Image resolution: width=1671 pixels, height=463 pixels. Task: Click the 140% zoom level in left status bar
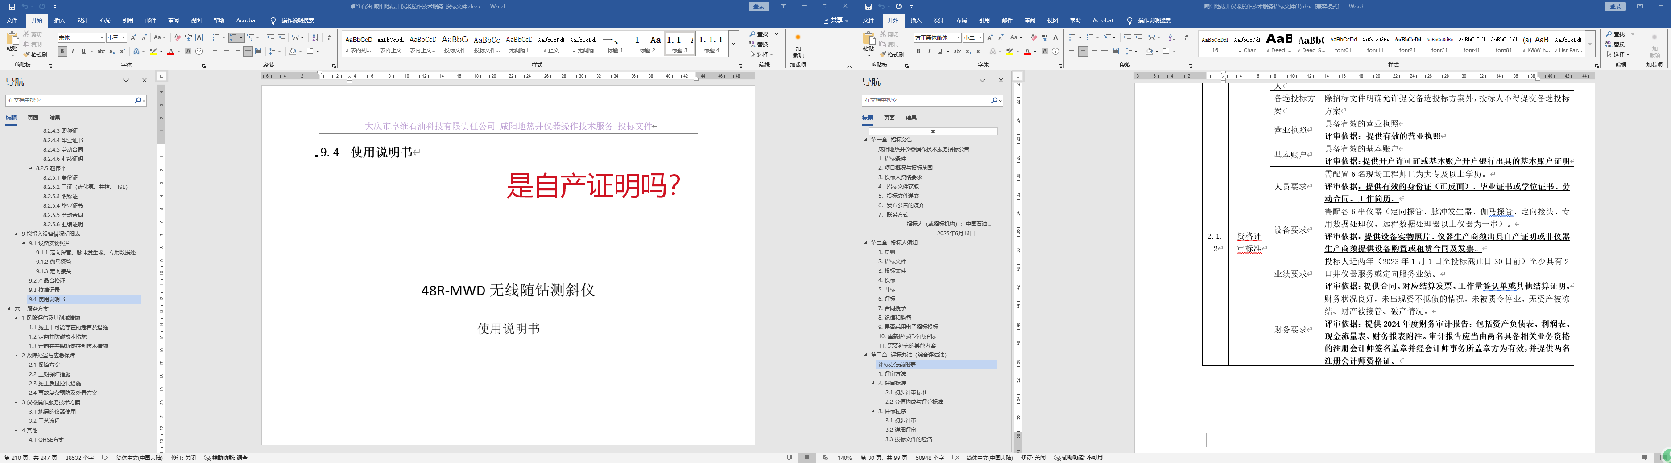tap(844, 458)
